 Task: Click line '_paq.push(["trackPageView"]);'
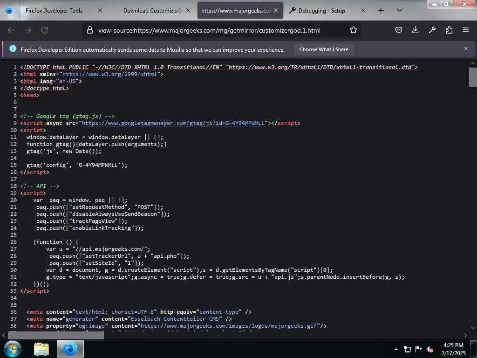point(80,221)
